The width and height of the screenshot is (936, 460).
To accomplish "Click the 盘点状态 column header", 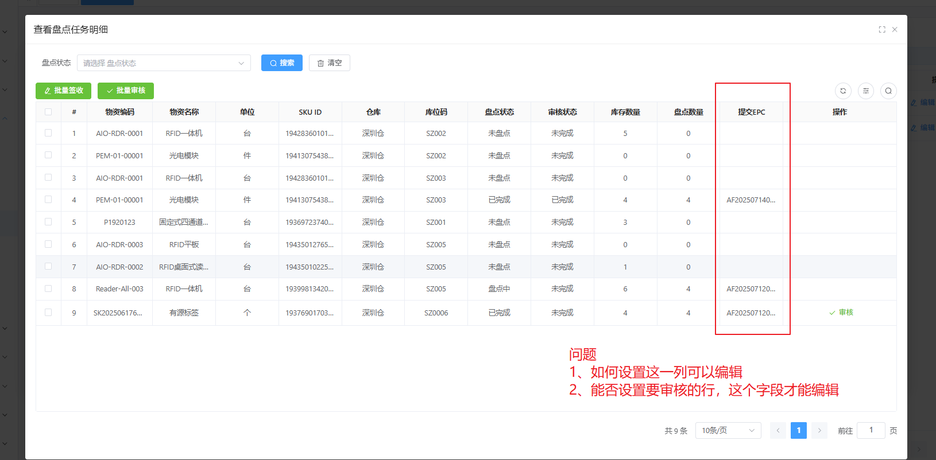I will click(x=500, y=112).
